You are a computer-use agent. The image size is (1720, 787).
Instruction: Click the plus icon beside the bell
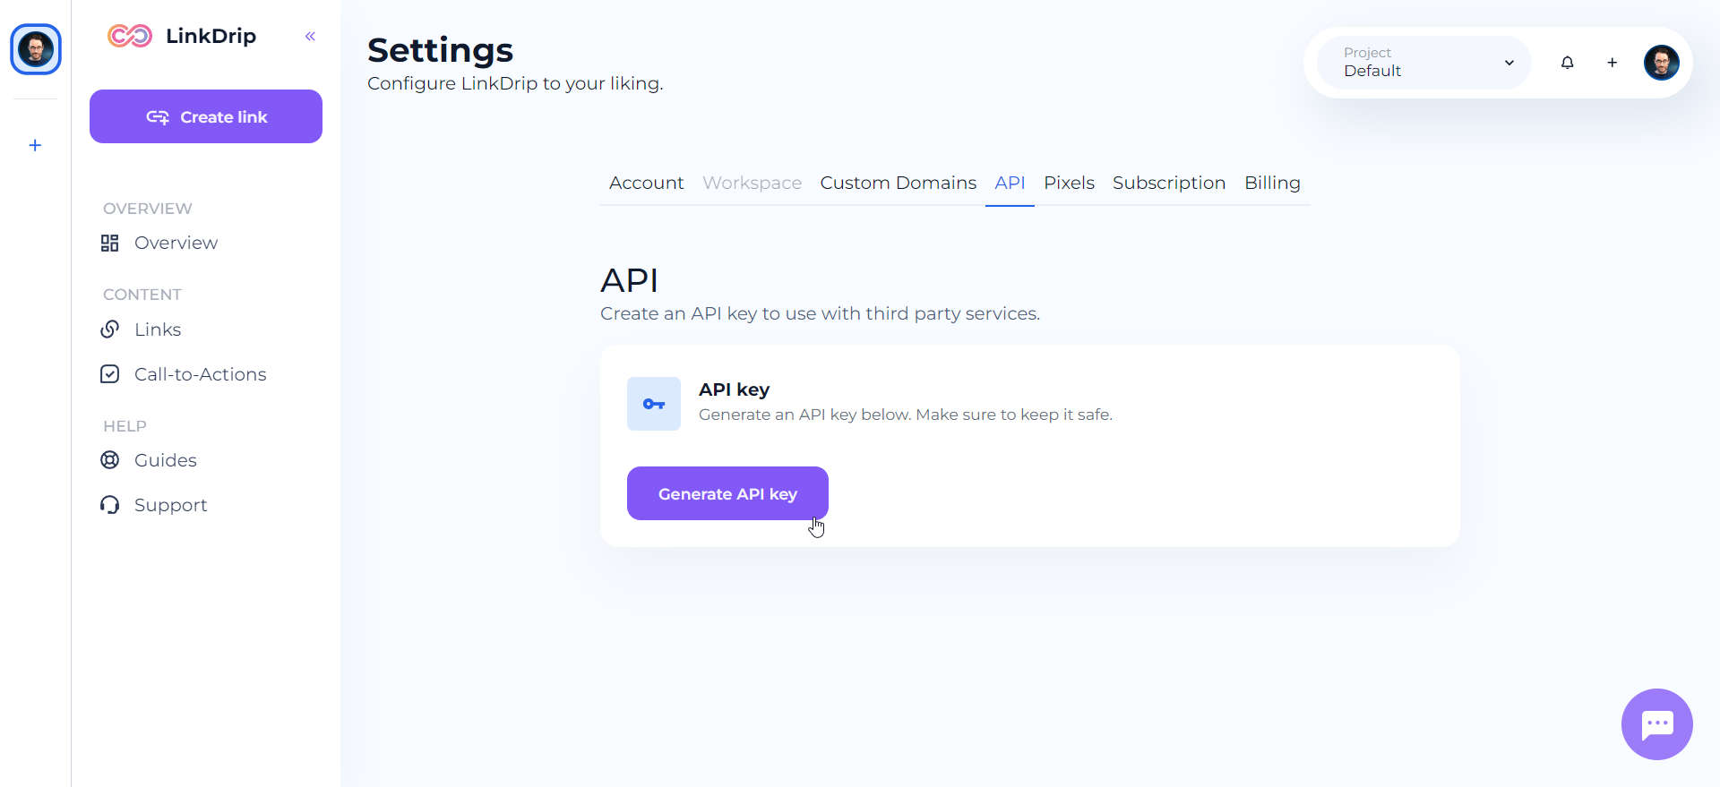[1612, 63]
